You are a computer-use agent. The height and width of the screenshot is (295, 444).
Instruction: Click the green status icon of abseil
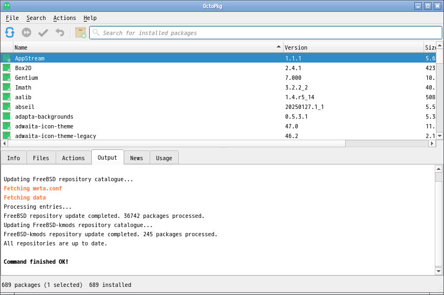pos(7,107)
